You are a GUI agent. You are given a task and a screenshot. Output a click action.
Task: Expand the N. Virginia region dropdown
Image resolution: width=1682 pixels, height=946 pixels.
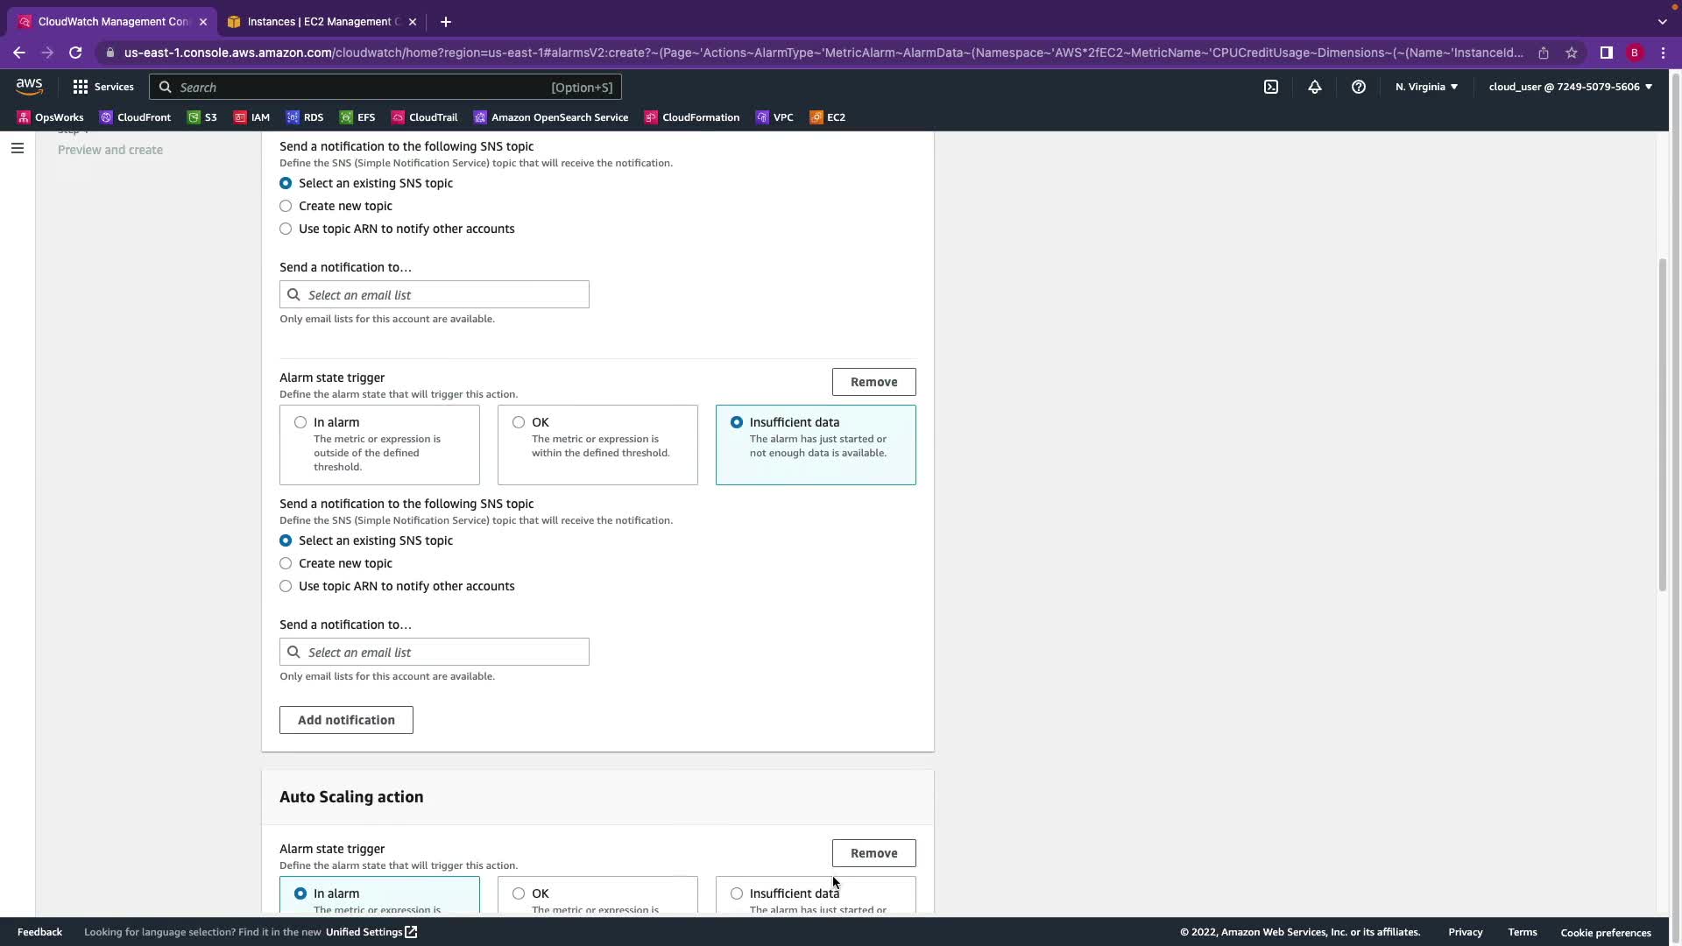click(x=1426, y=87)
